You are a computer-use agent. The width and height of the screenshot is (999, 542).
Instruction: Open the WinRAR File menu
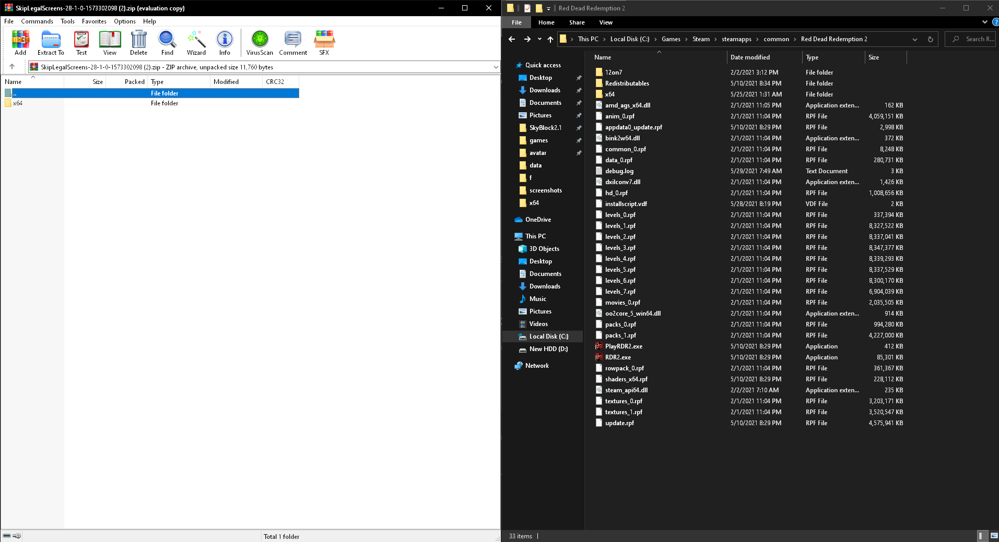(x=9, y=21)
